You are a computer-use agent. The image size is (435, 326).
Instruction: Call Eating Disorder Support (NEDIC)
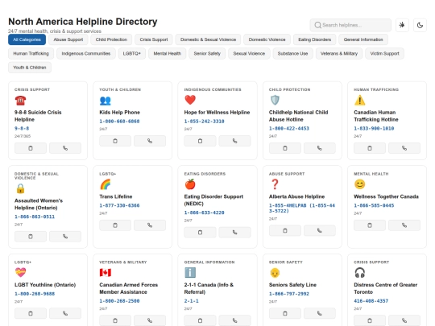(234, 233)
